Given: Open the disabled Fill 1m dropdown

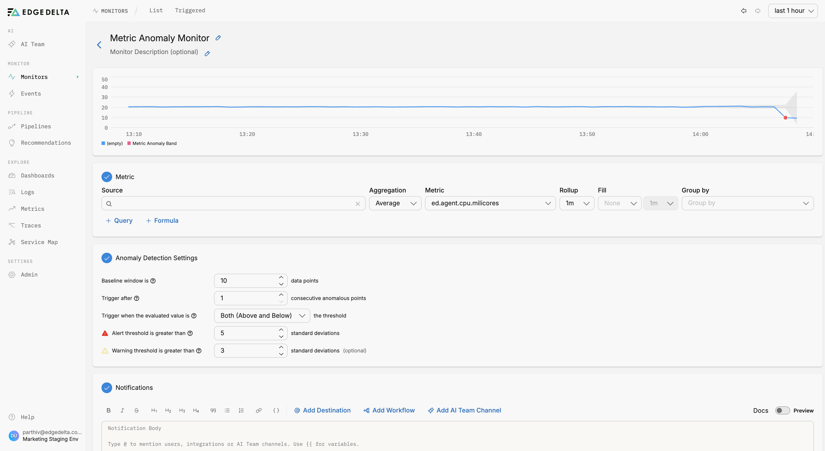Looking at the screenshot, I should (x=661, y=203).
